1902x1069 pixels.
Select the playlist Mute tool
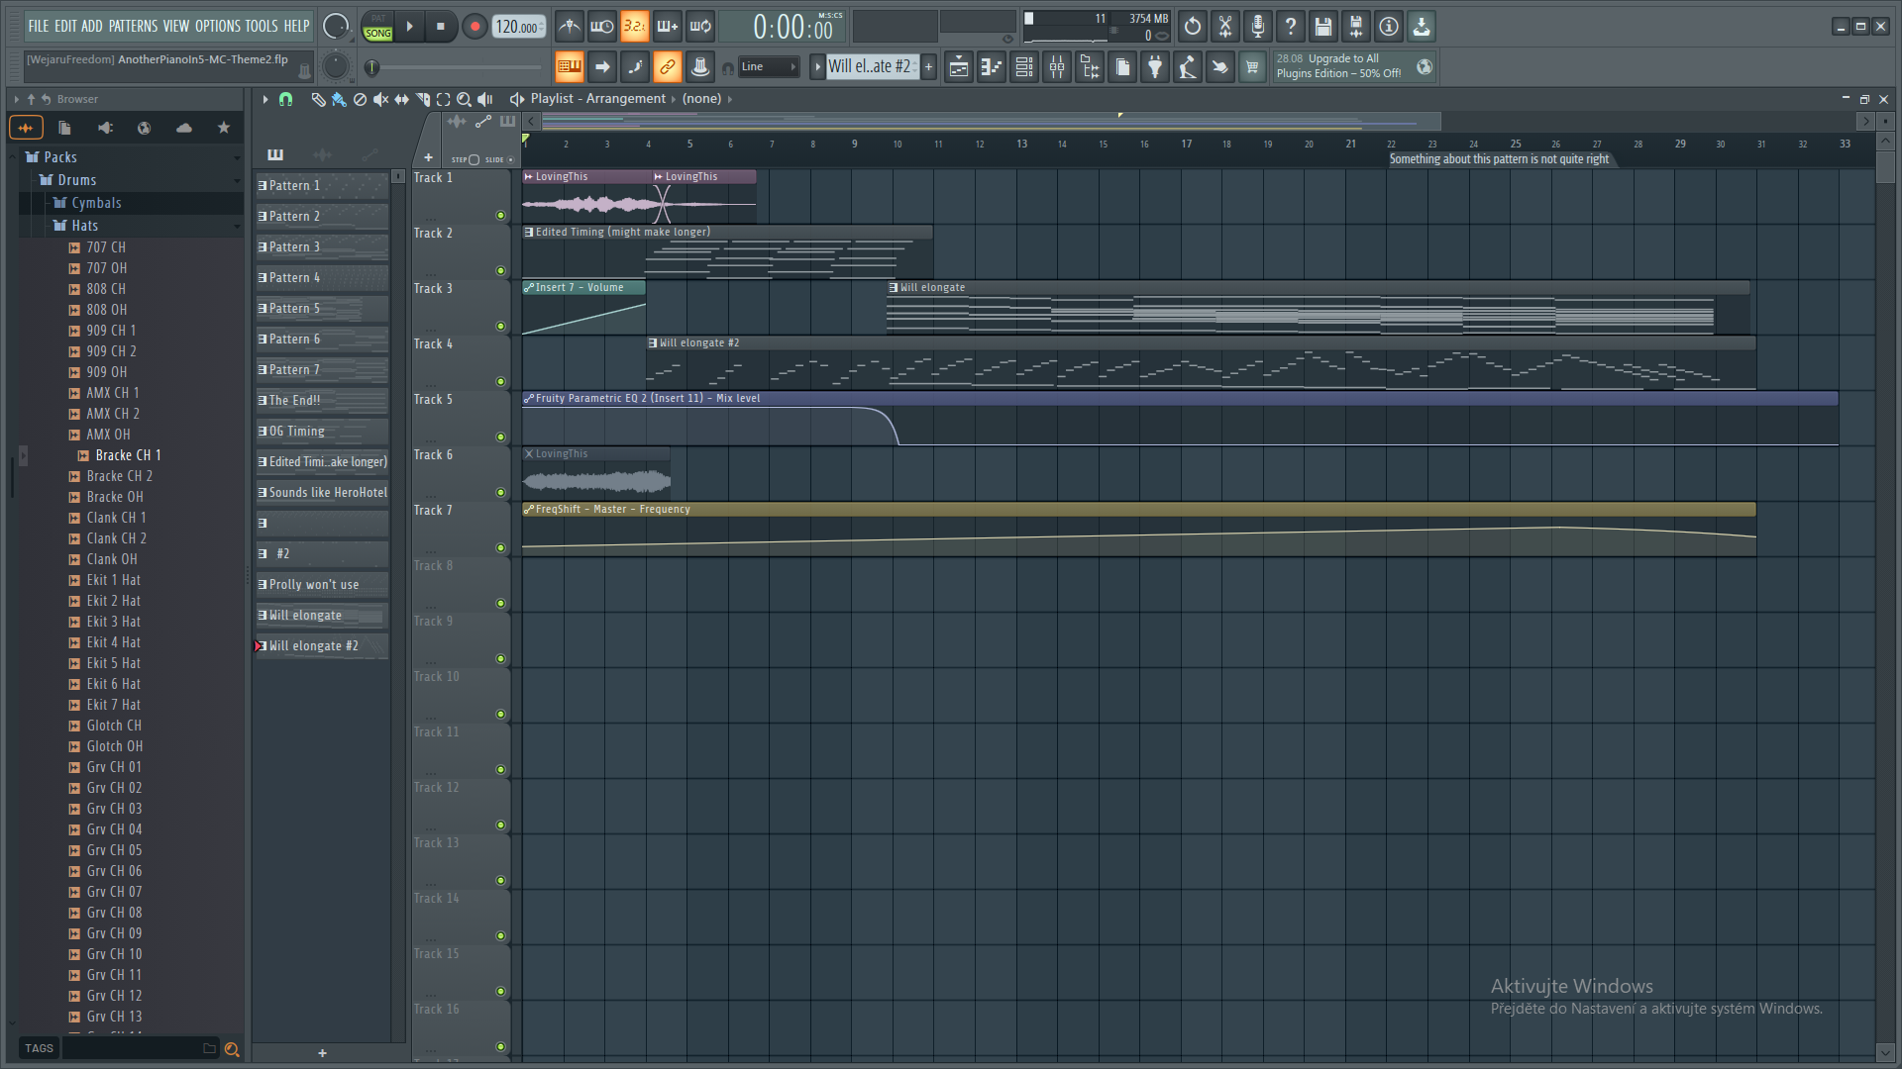pos(380,99)
